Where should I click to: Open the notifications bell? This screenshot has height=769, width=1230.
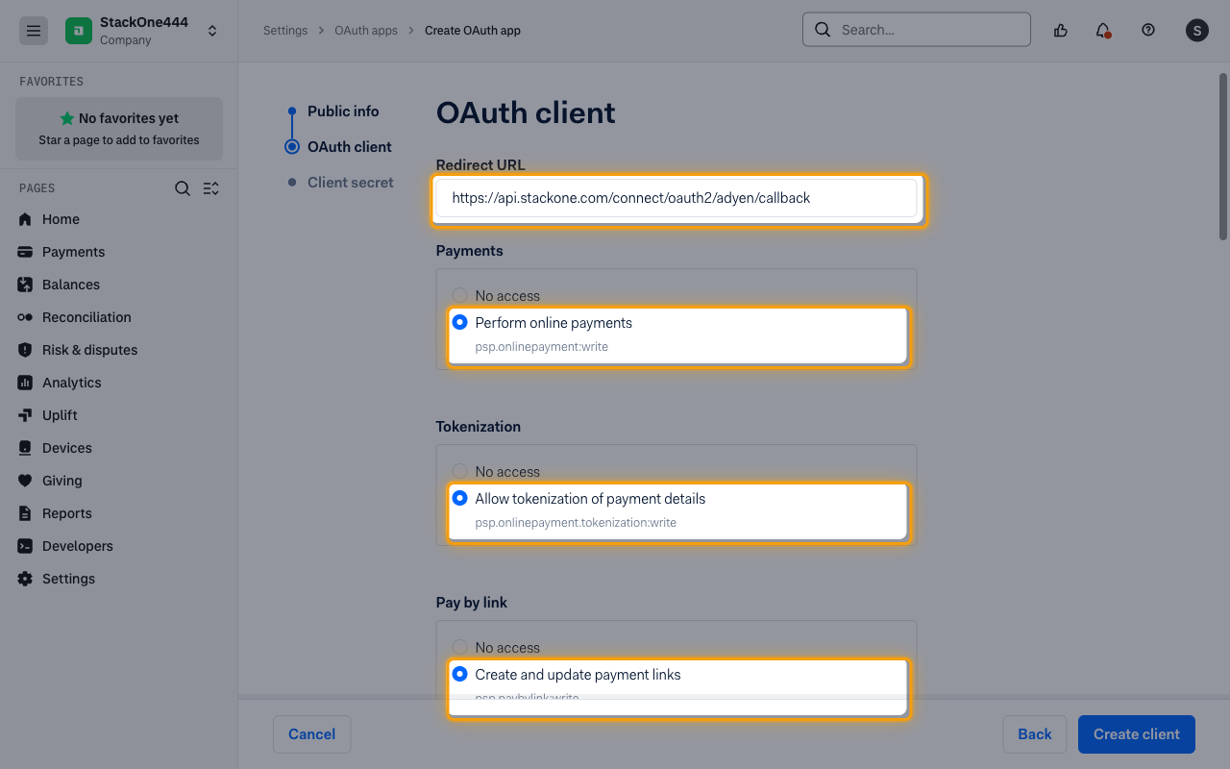tap(1103, 30)
